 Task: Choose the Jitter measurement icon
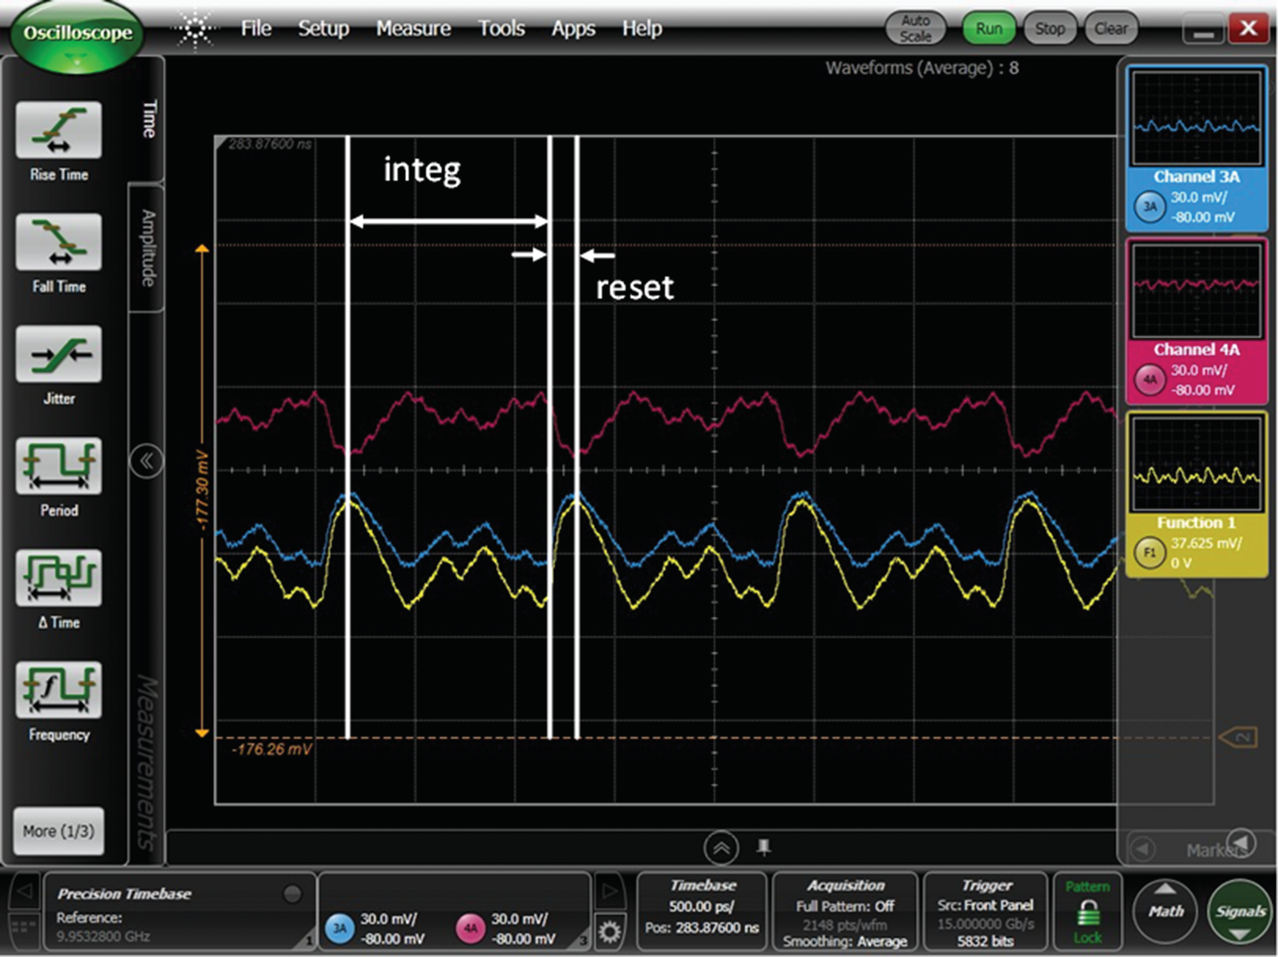(x=59, y=354)
